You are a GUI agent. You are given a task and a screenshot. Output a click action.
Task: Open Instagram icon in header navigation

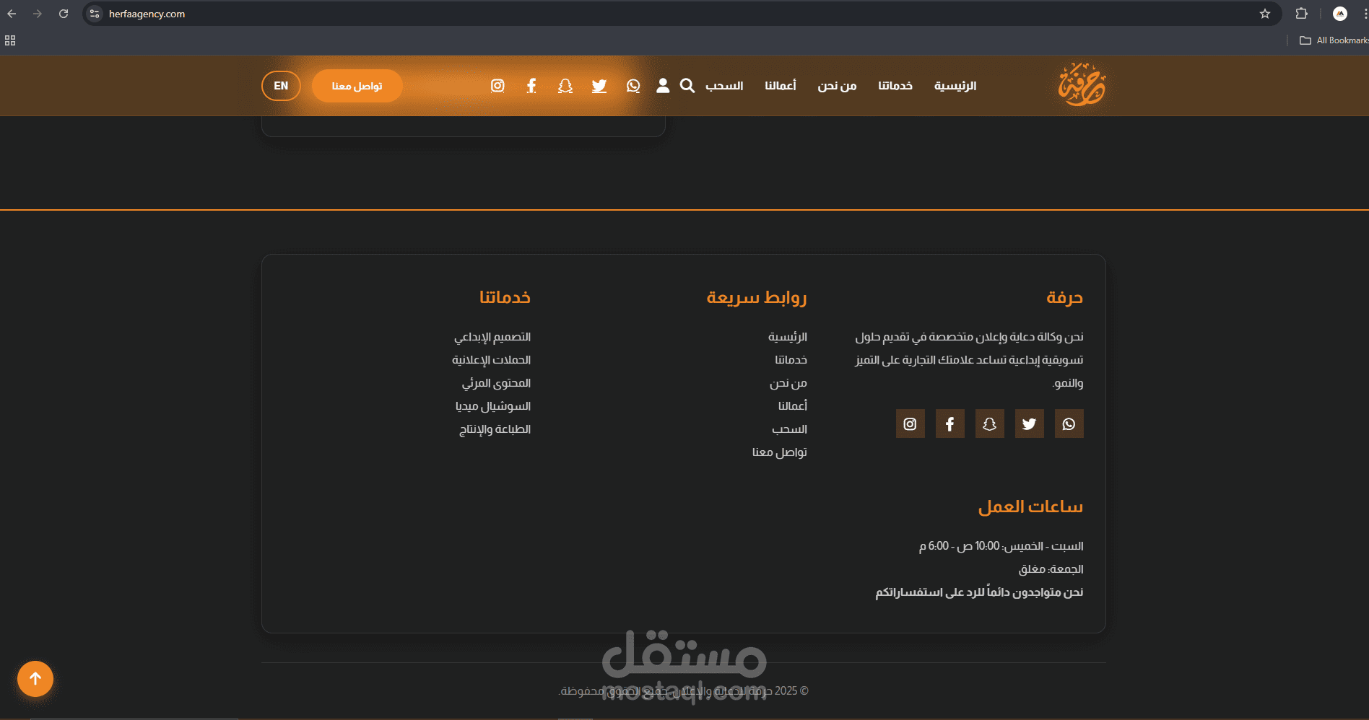[497, 86]
